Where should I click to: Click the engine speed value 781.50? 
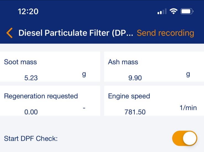[x=135, y=112]
